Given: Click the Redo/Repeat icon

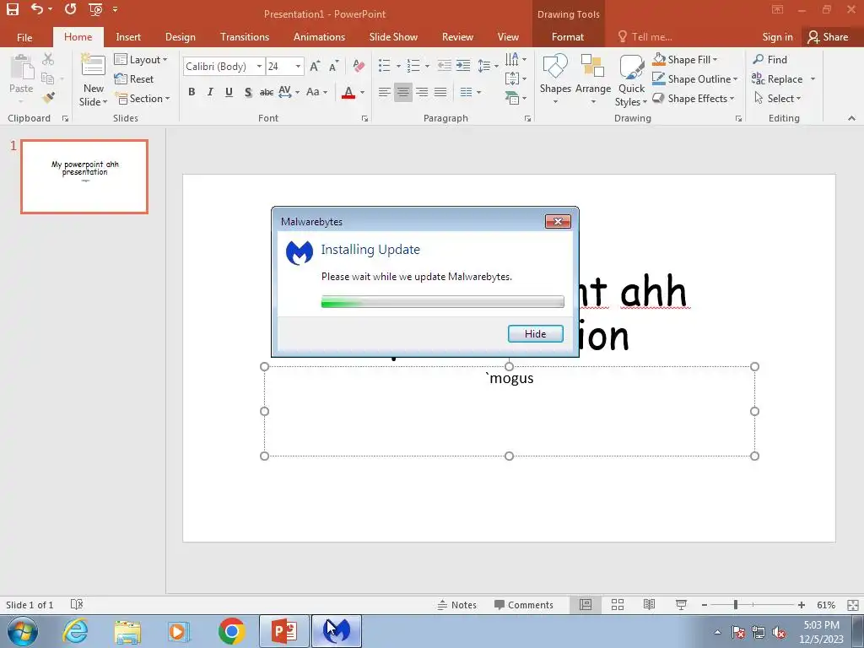Looking at the screenshot, I should click(x=70, y=8).
